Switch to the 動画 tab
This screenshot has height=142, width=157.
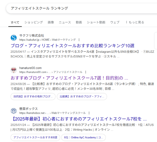coord(79,22)
